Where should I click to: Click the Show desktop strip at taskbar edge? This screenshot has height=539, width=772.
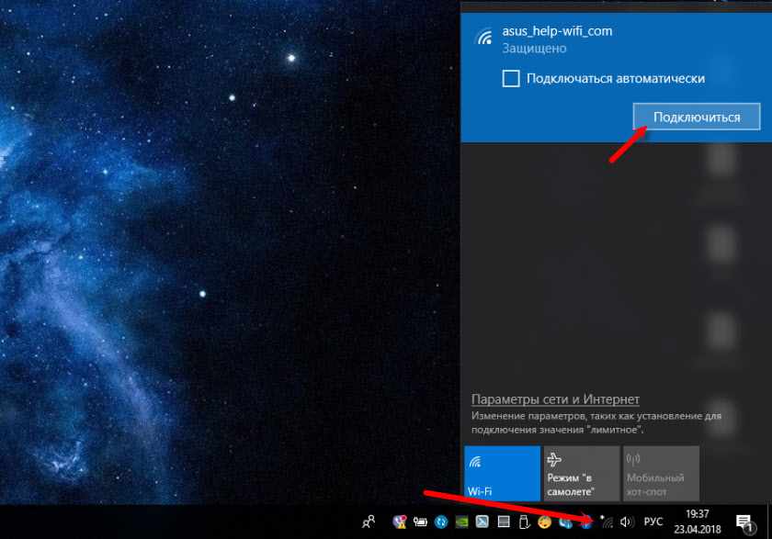click(769, 522)
